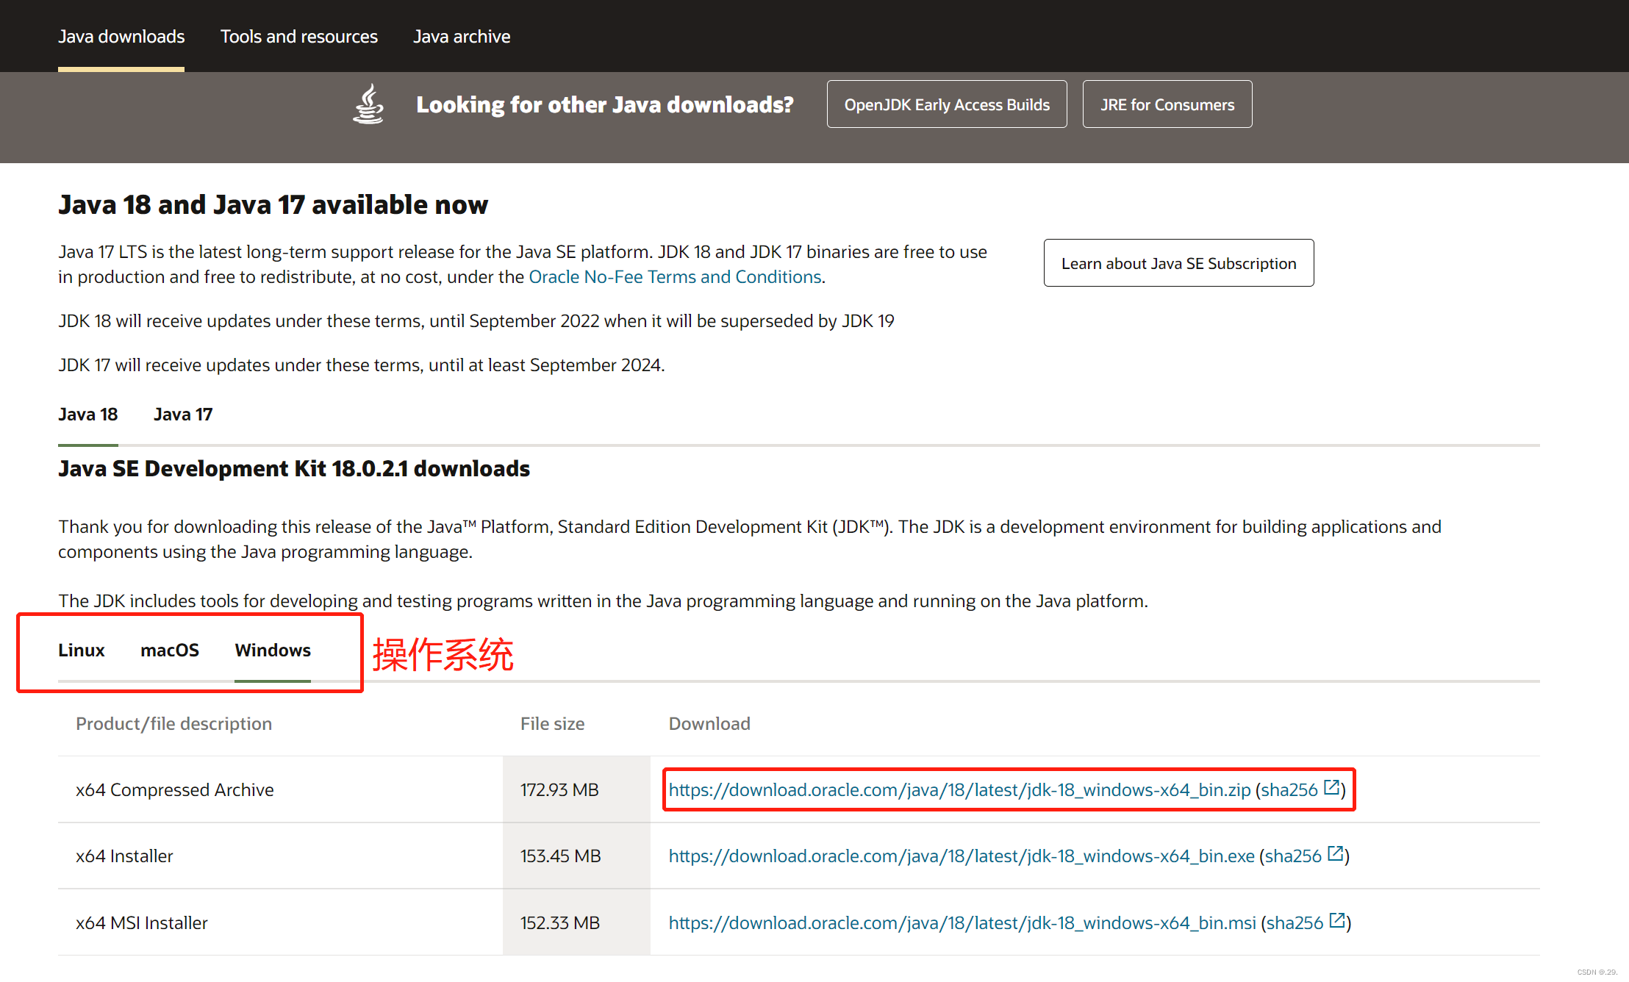Screen dimensions: 1629x982
Task: Click OpenJDK Early Access Builds button
Action: (x=947, y=104)
